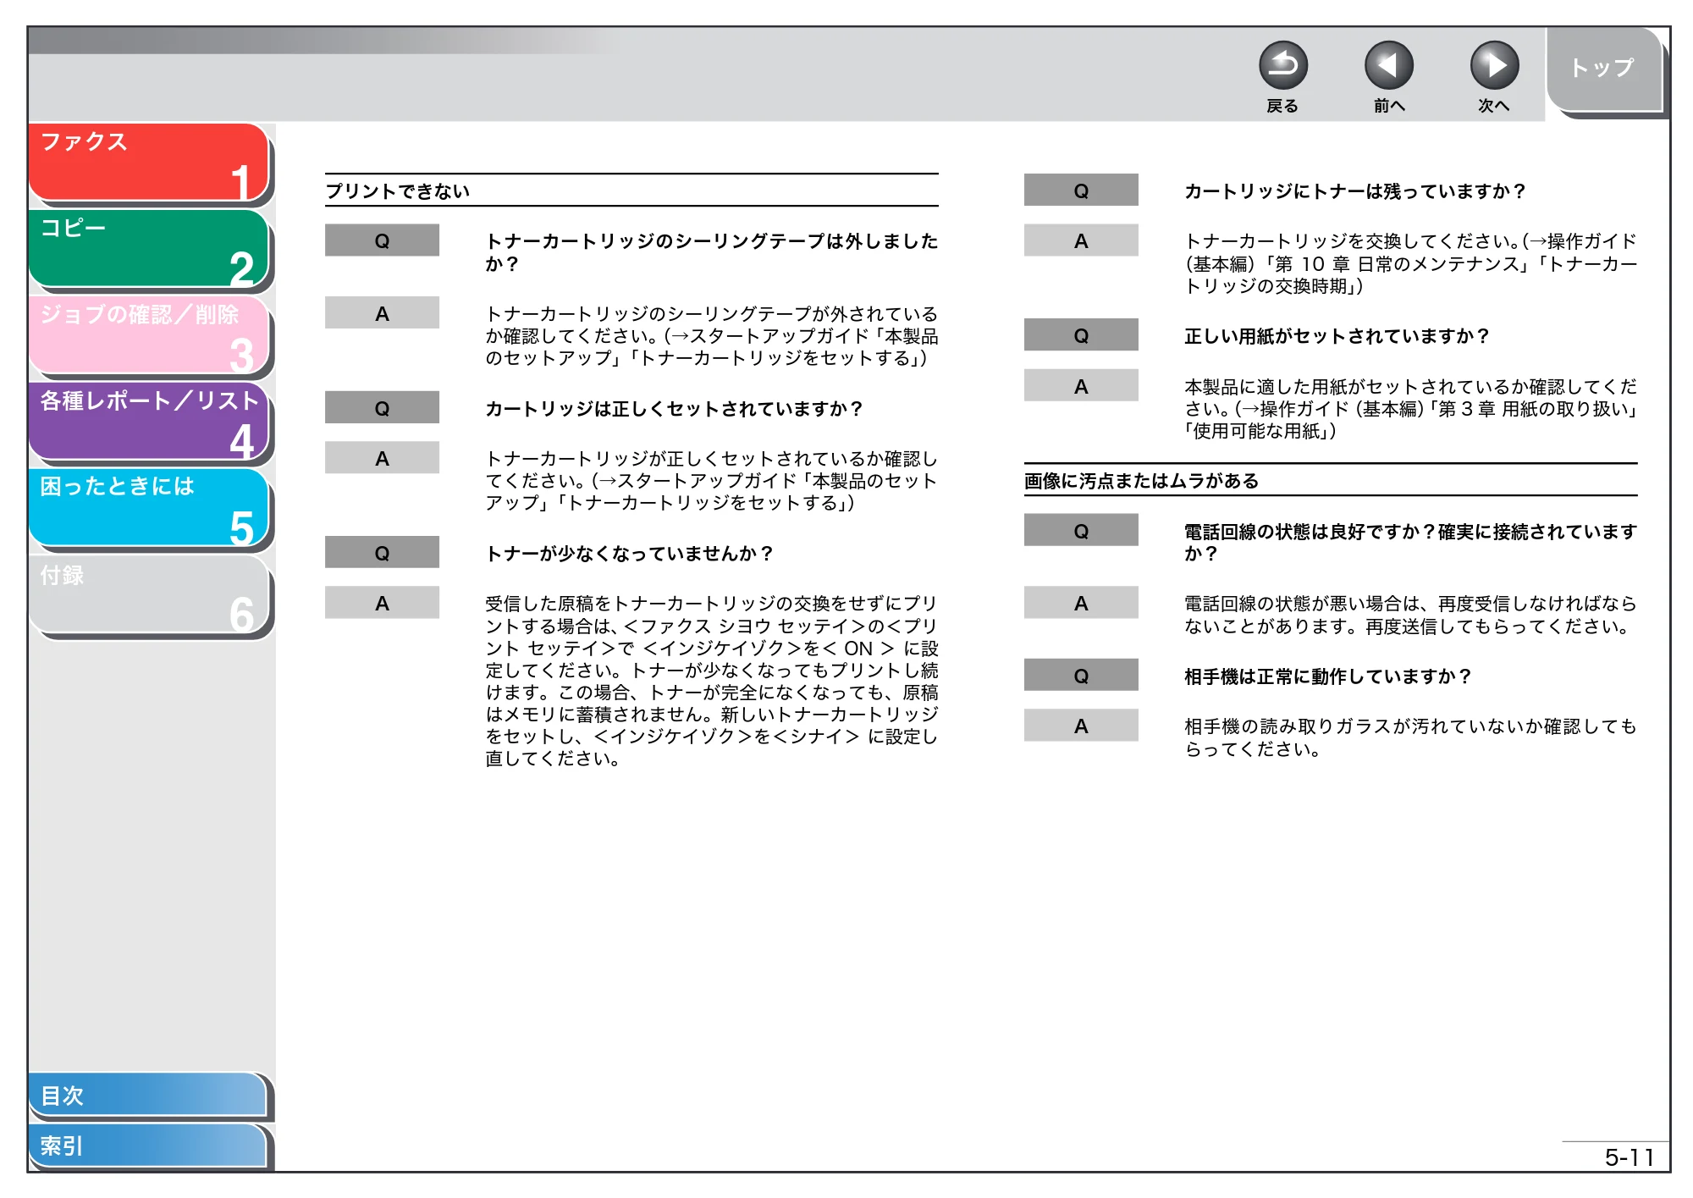The width and height of the screenshot is (1693, 1198).
Task: Click question about シーリングテープ removal
Action: coord(711,252)
